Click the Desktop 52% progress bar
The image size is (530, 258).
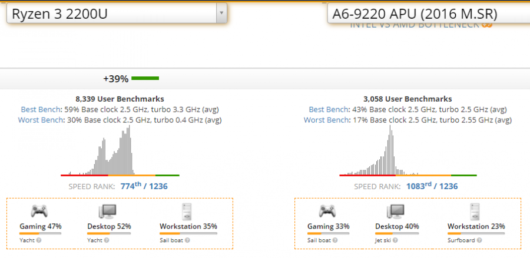109,233
